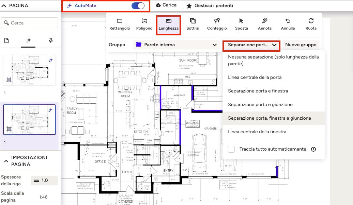The image size is (353, 205).
Task: Click the Carica upload cloud icon
Action: (x=158, y=5)
